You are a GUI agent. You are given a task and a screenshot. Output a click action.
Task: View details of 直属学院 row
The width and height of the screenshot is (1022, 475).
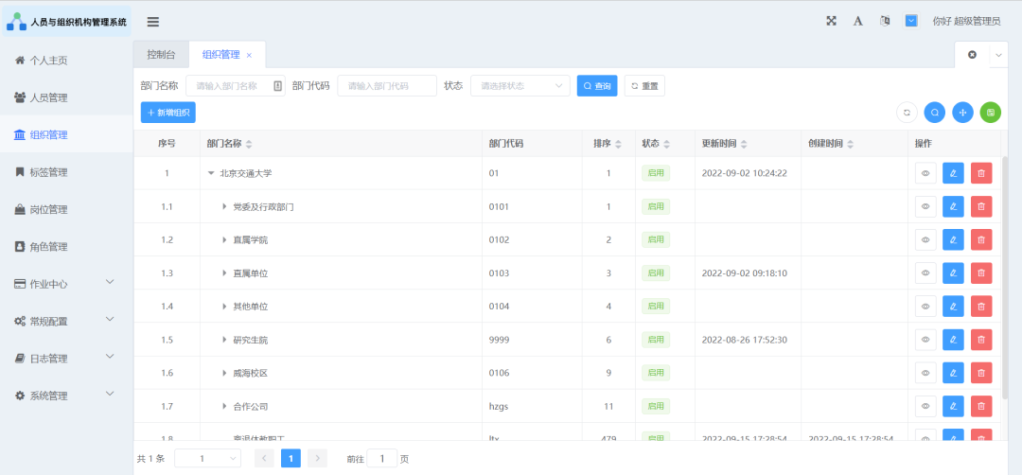click(x=925, y=239)
